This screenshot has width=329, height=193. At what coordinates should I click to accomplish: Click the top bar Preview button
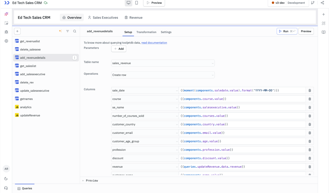[154, 3]
